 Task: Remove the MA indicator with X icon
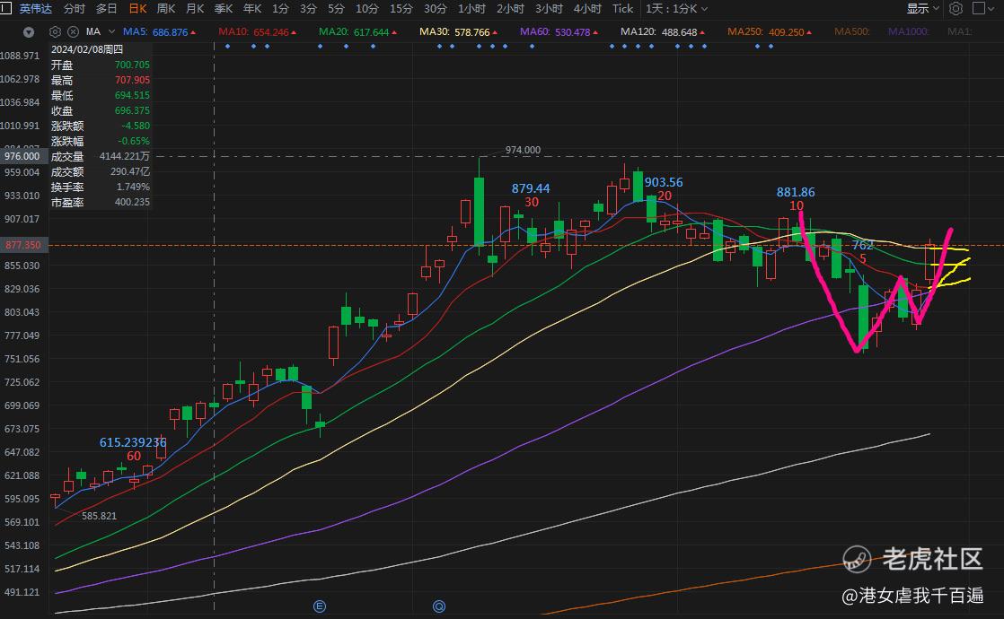(73, 32)
